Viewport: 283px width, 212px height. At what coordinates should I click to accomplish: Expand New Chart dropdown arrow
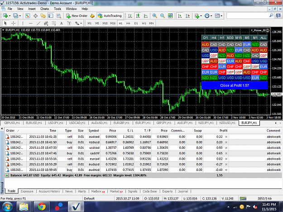[x=10, y=16]
